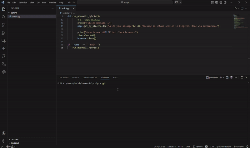The image size is (250, 148).
Task: Open the Extensions view
Action: coord(4,48)
